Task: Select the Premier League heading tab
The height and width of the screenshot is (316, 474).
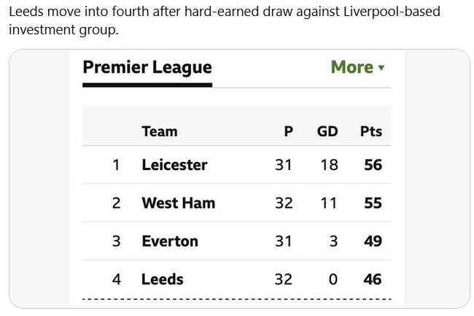Action: pyautogui.click(x=147, y=68)
